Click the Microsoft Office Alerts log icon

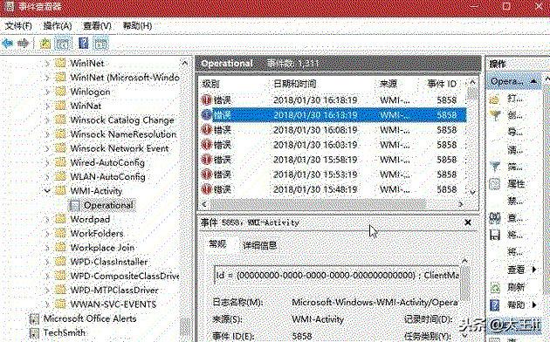(x=34, y=318)
